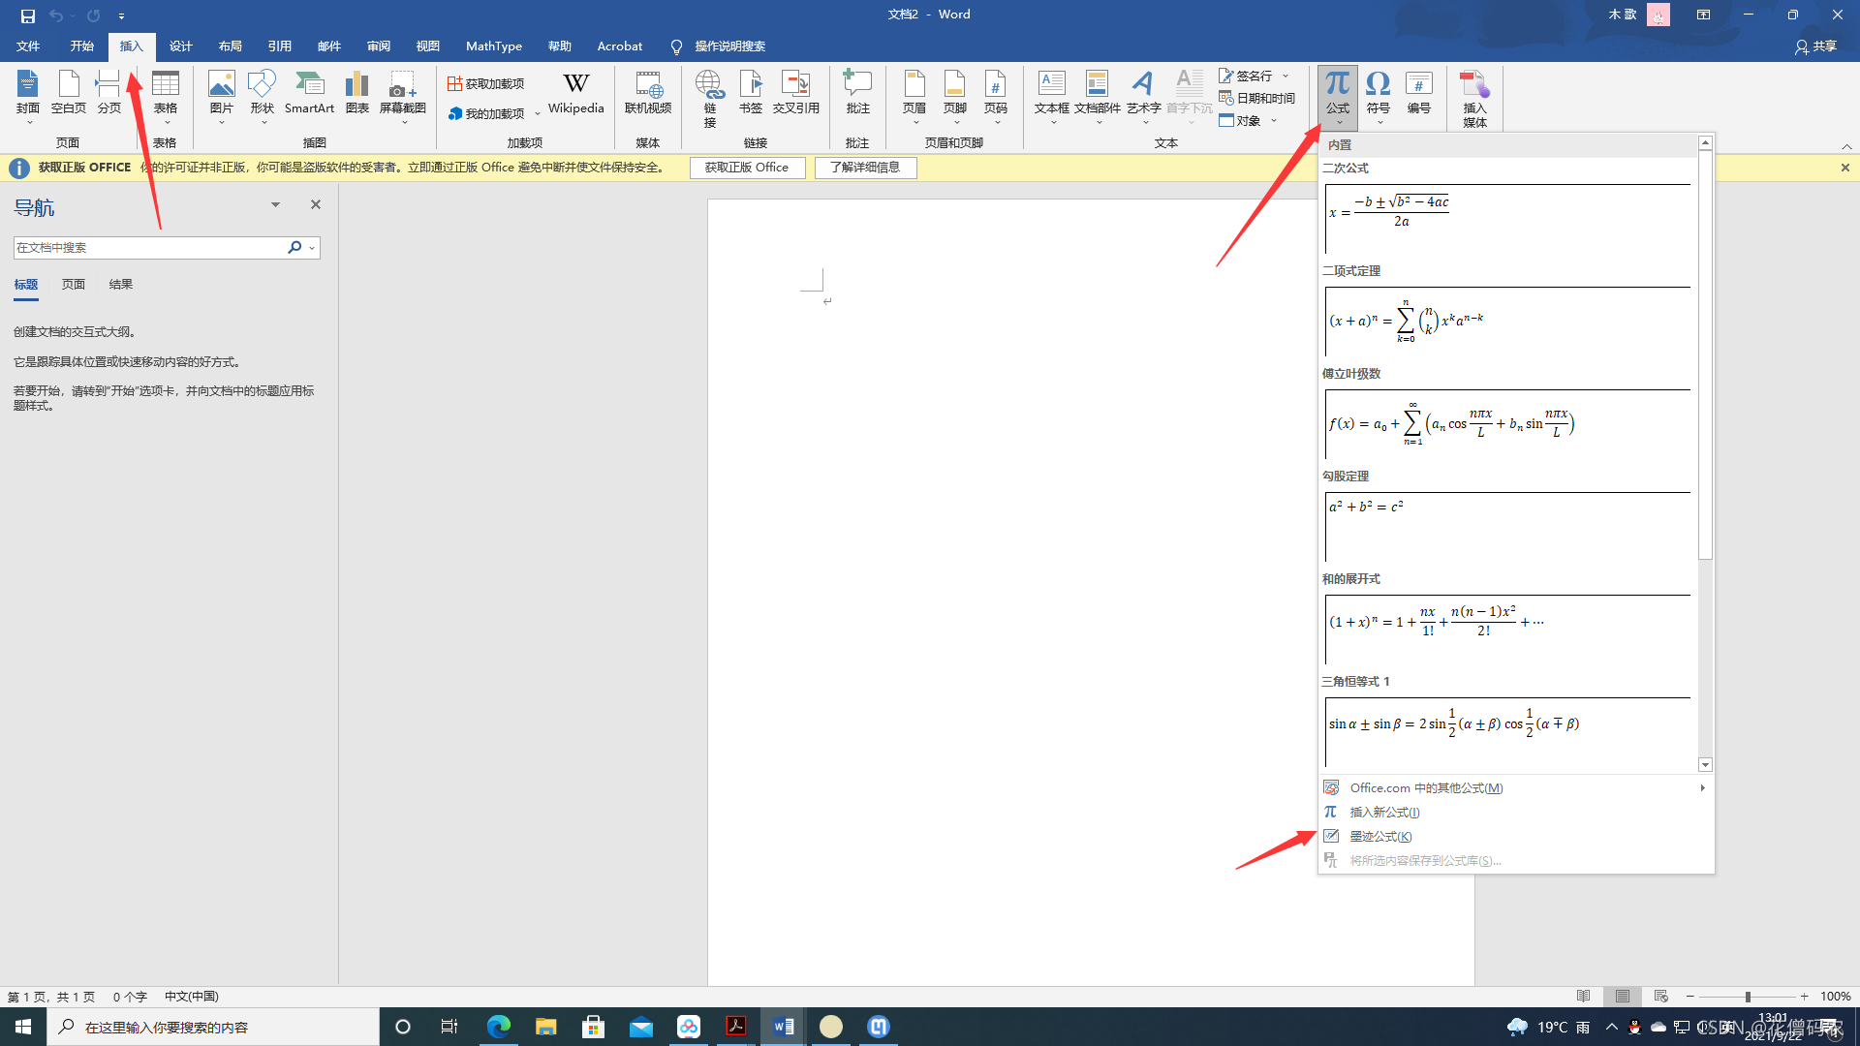Open the MathType ribbon tab
Screen dimensions: 1860x1046
coord(493,46)
